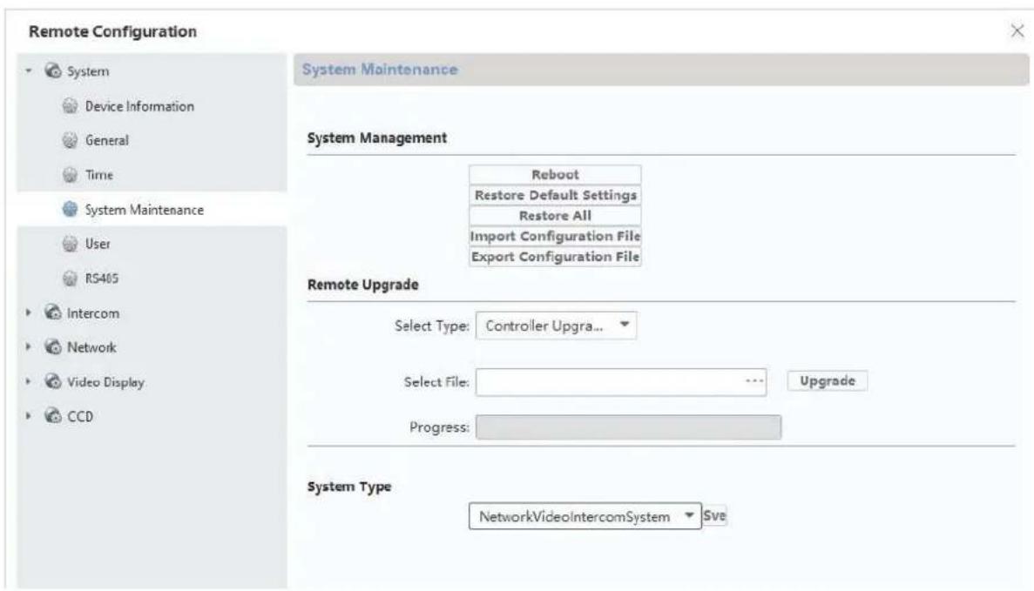Click Restore Default Settings button

555,195
